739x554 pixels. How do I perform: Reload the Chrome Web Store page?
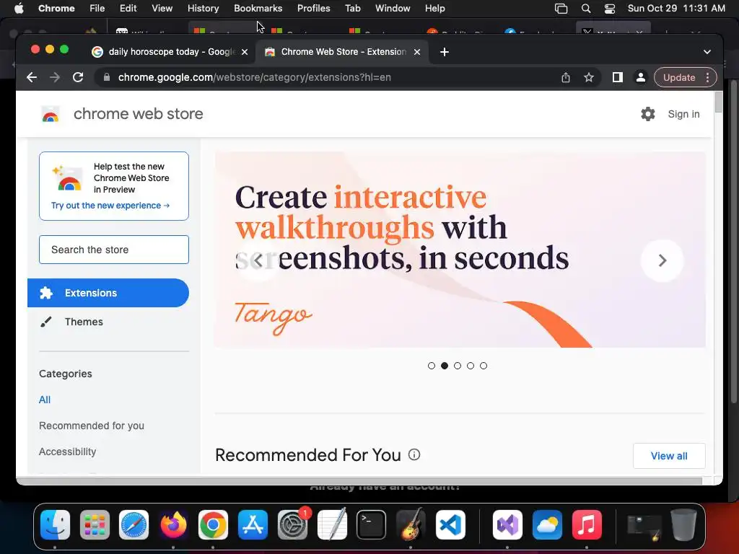(x=78, y=77)
